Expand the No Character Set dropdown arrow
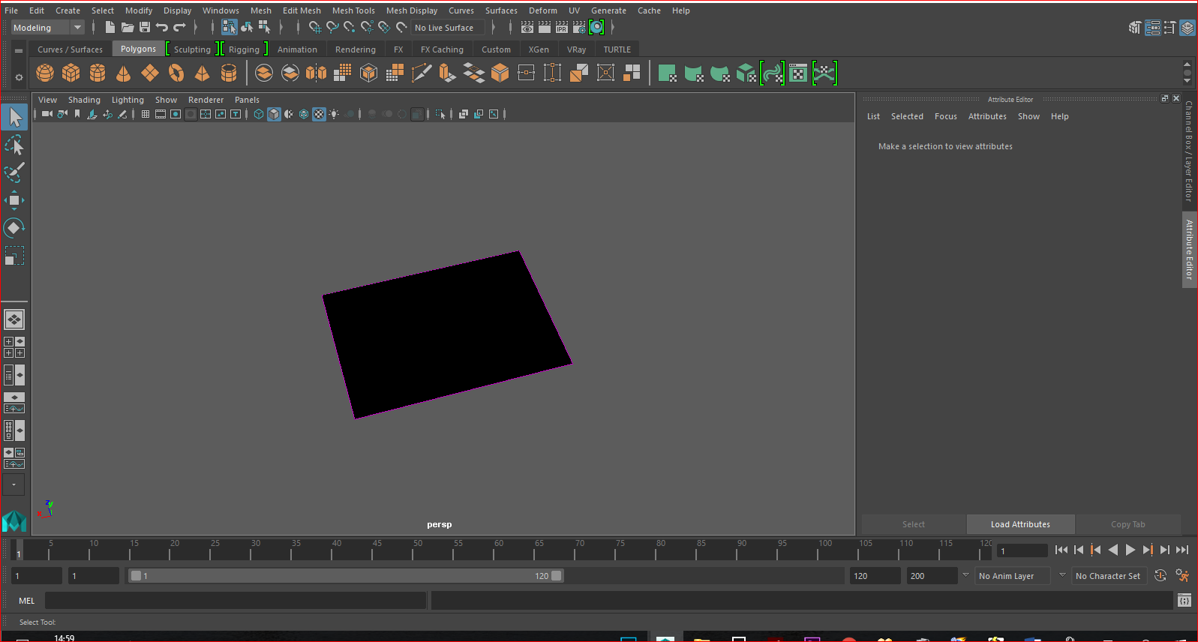 pyautogui.click(x=1062, y=575)
